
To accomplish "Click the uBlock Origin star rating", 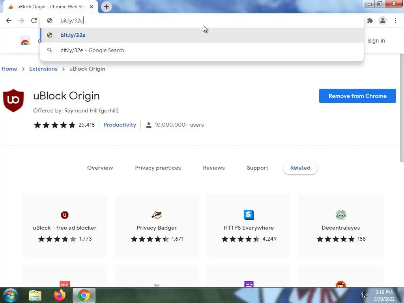I will [x=54, y=125].
